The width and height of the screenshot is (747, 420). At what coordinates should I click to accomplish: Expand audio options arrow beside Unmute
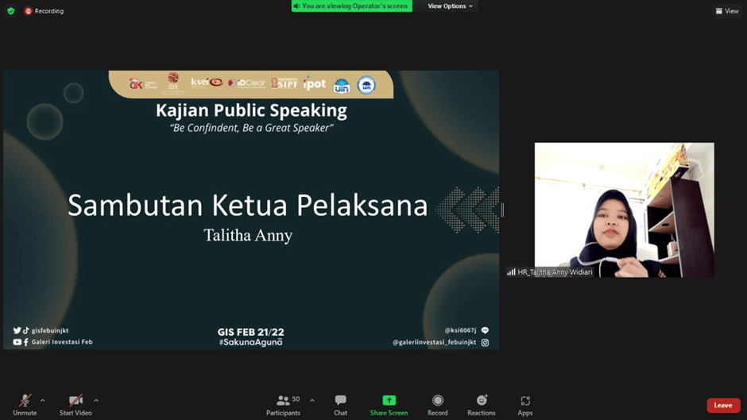click(x=43, y=400)
